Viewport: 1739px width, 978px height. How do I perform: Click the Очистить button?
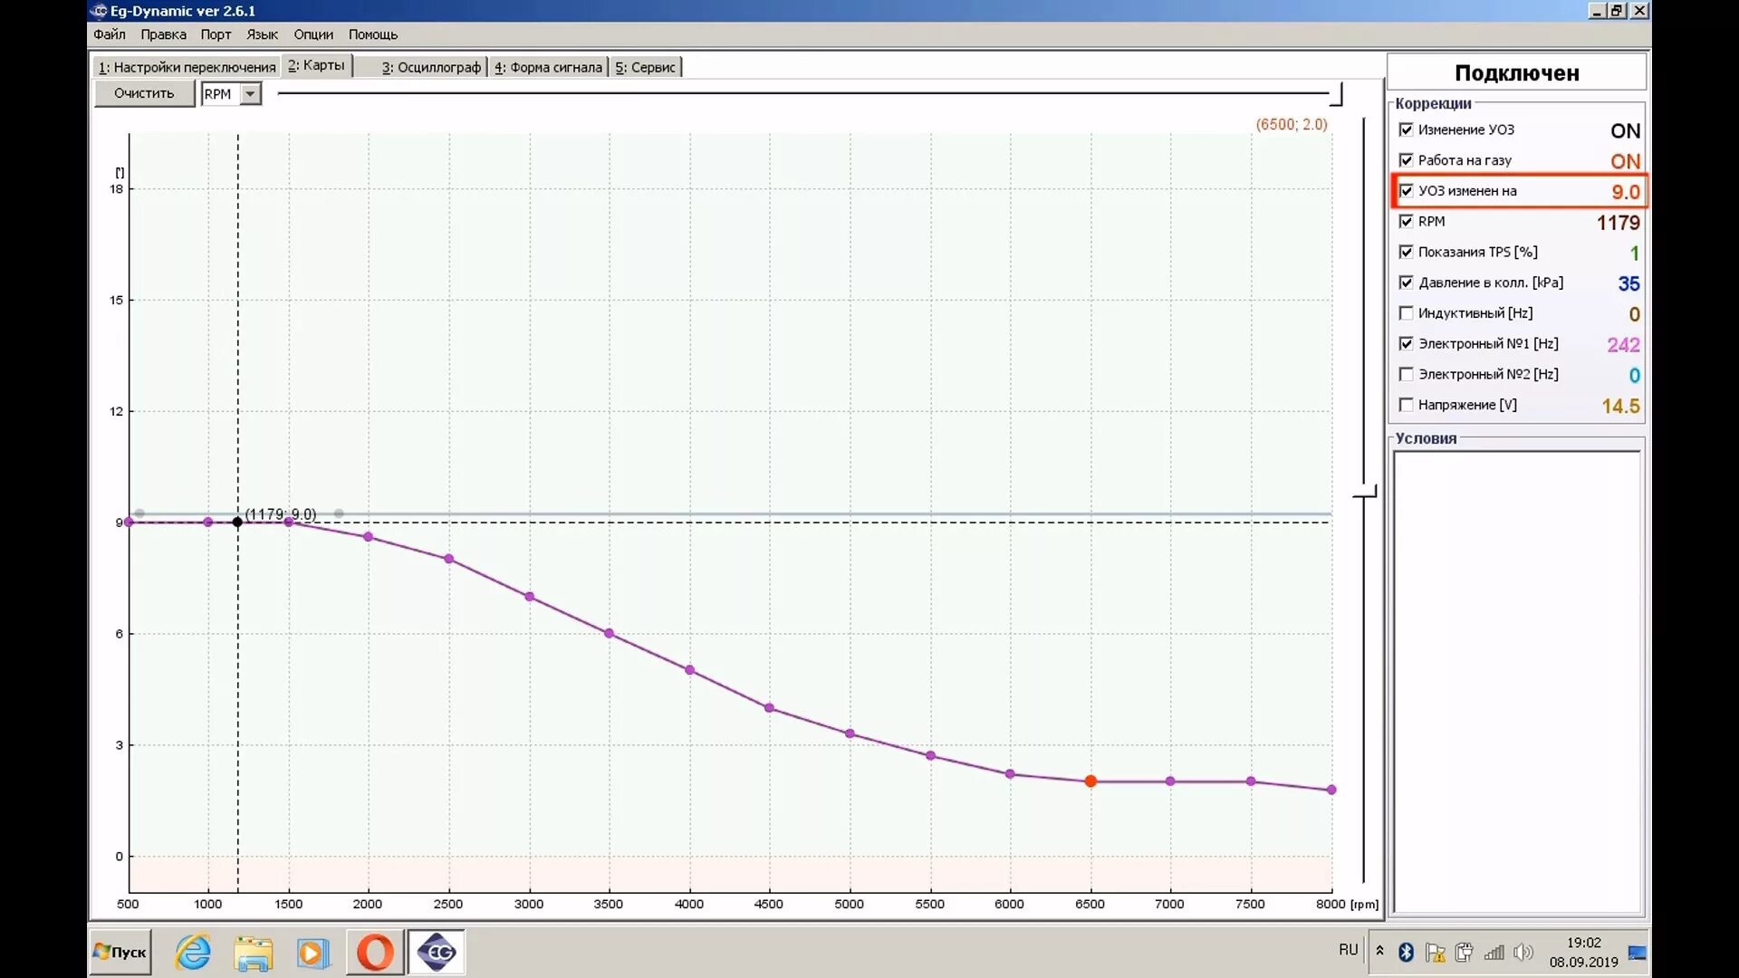pos(144,93)
